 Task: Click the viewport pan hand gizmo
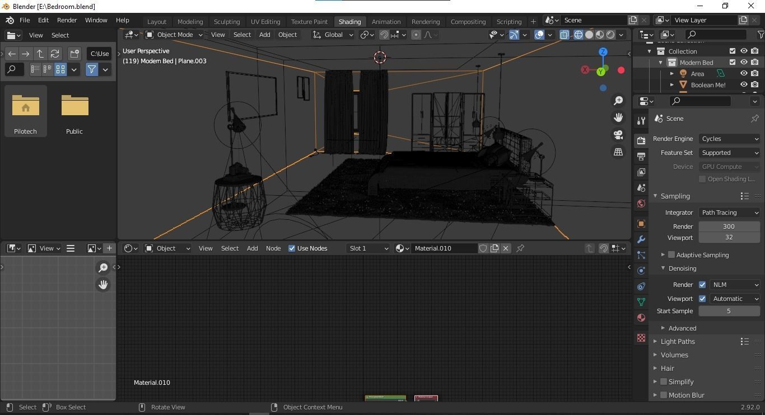click(x=618, y=118)
